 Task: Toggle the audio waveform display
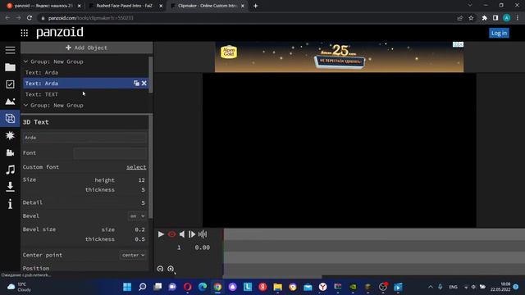click(203, 234)
